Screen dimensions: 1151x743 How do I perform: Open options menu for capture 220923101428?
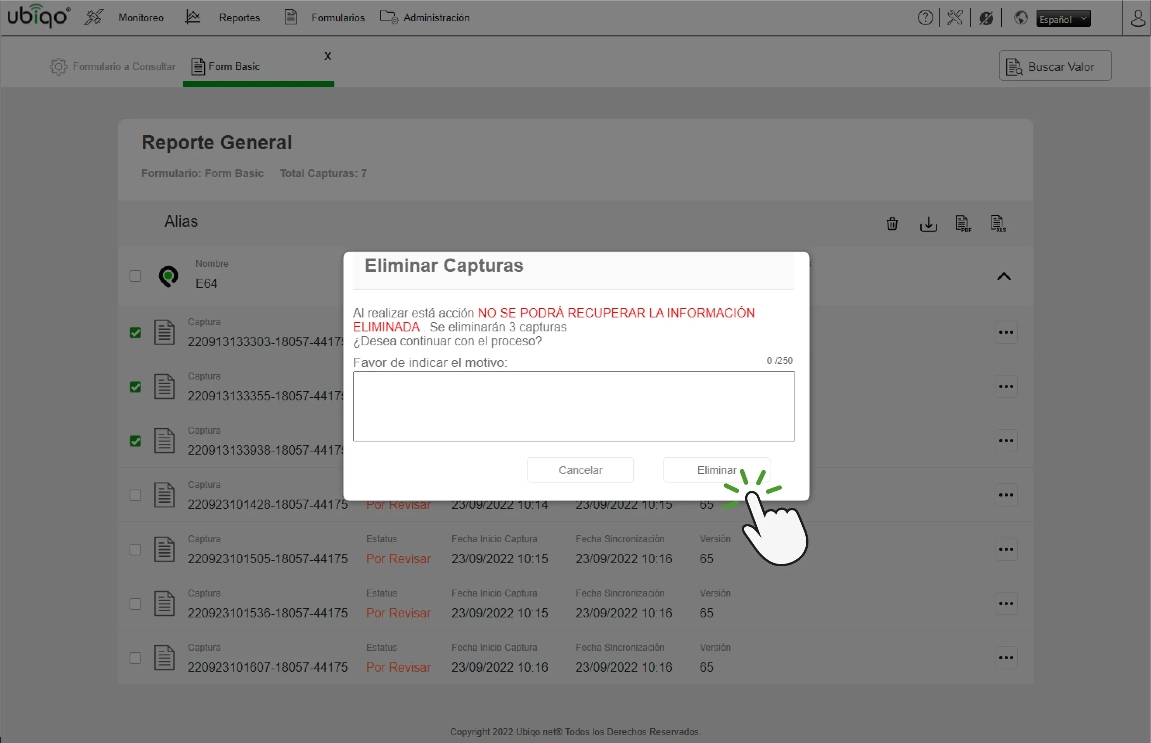click(1006, 495)
